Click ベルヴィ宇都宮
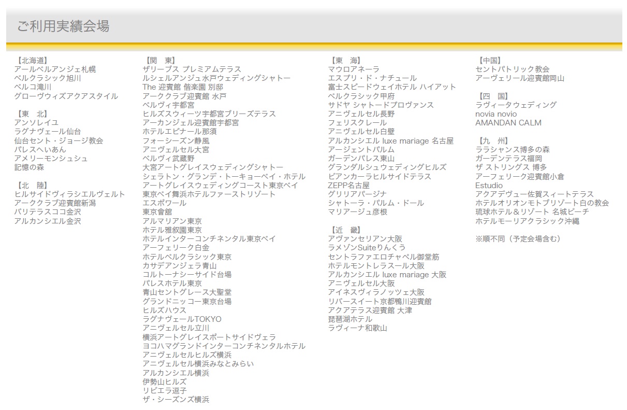Screen dimensions: 627x410 click(169, 105)
